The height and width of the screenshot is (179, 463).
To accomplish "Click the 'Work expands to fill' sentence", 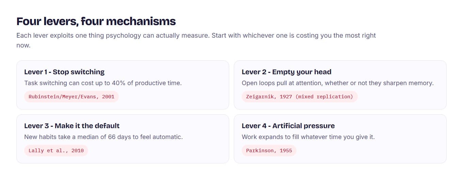I will pyautogui.click(x=308, y=137).
